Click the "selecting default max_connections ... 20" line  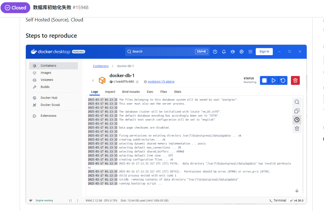150,148
